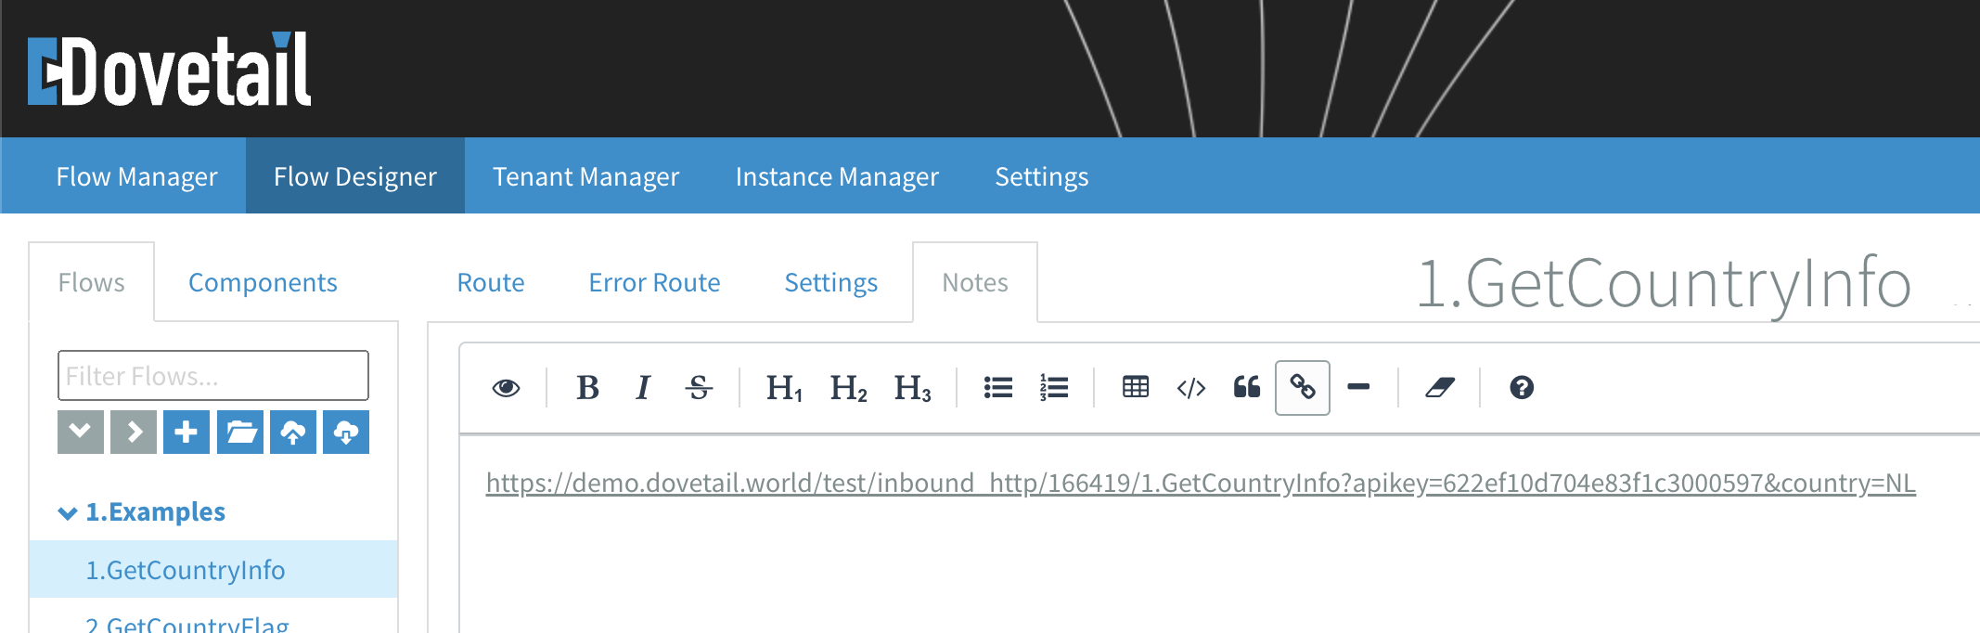Insert a heading 2 via H2
This screenshot has width=1980, height=633.
848,388
